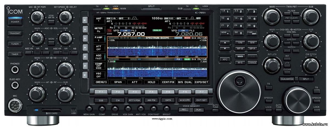Click arrow key beside ATT OFF display
This screenshot has width=329, height=127.
85,48
